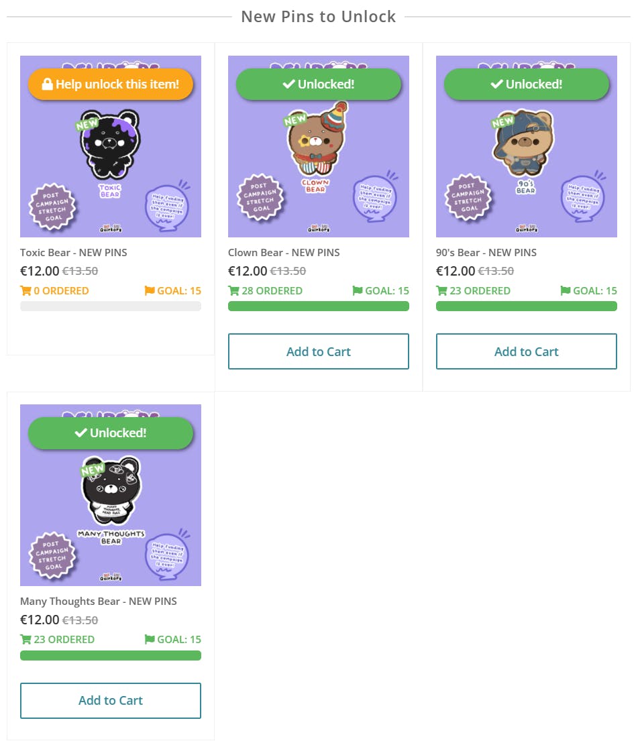Click flag icon in Toxic Bear's goal
Viewport: 640px width, 741px height.
click(x=149, y=291)
